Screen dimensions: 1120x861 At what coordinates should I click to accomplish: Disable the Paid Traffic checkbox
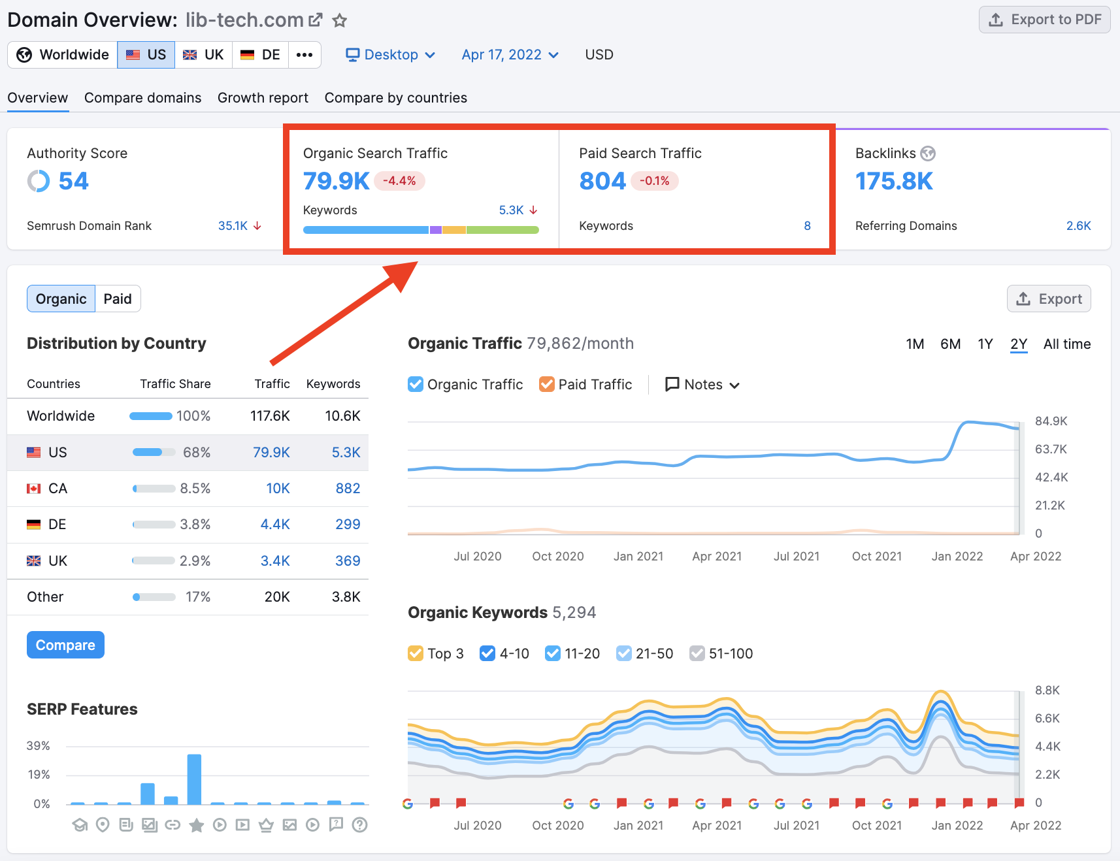coord(547,384)
